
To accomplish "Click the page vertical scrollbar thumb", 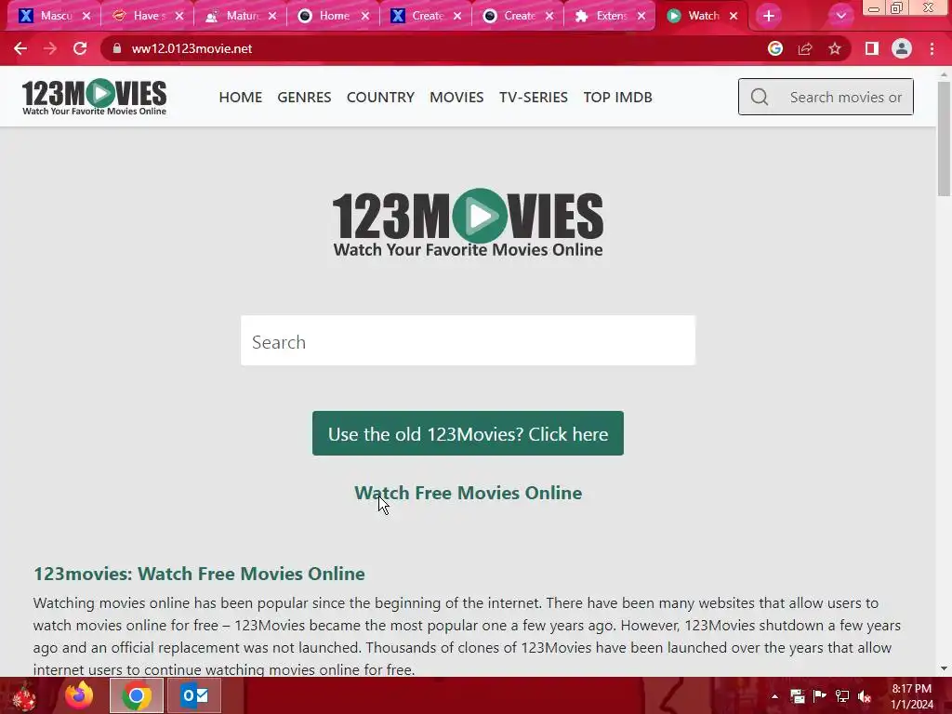I will pos(944,139).
